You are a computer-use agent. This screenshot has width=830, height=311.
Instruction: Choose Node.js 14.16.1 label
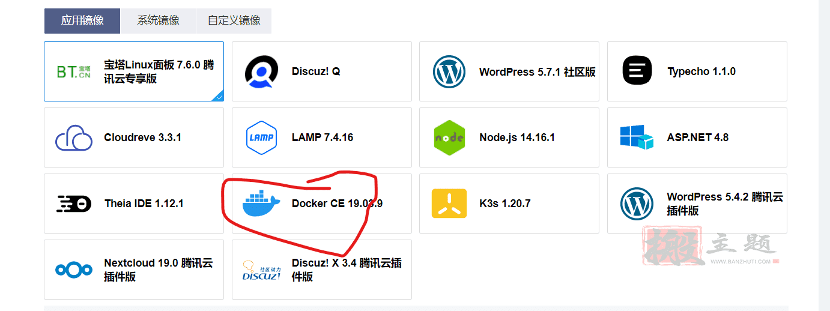517,137
